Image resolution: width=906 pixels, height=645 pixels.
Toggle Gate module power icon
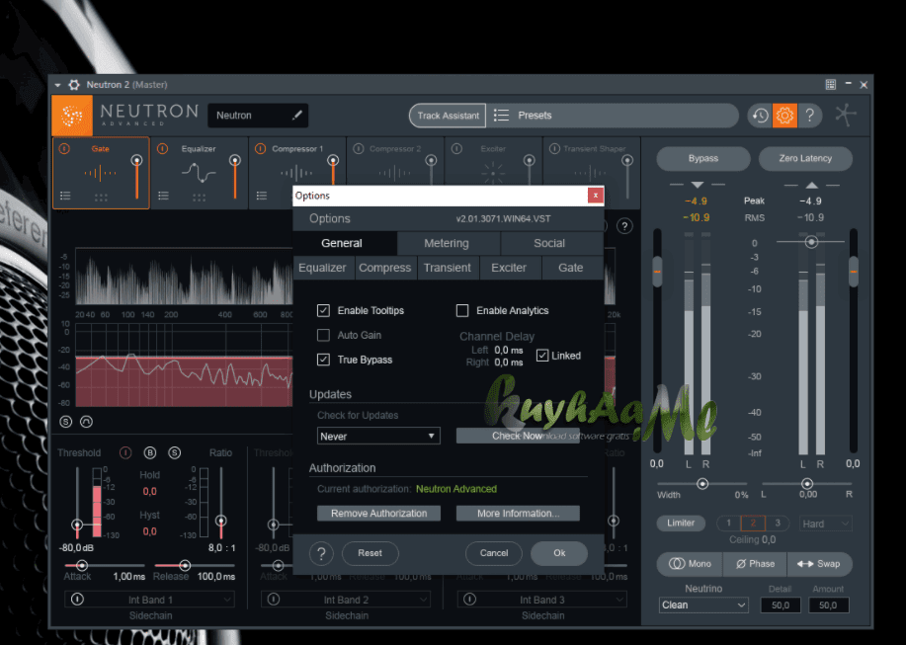pyautogui.click(x=65, y=148)
